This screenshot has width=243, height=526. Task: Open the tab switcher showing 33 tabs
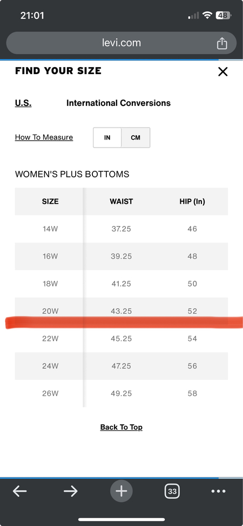point(172,491)
